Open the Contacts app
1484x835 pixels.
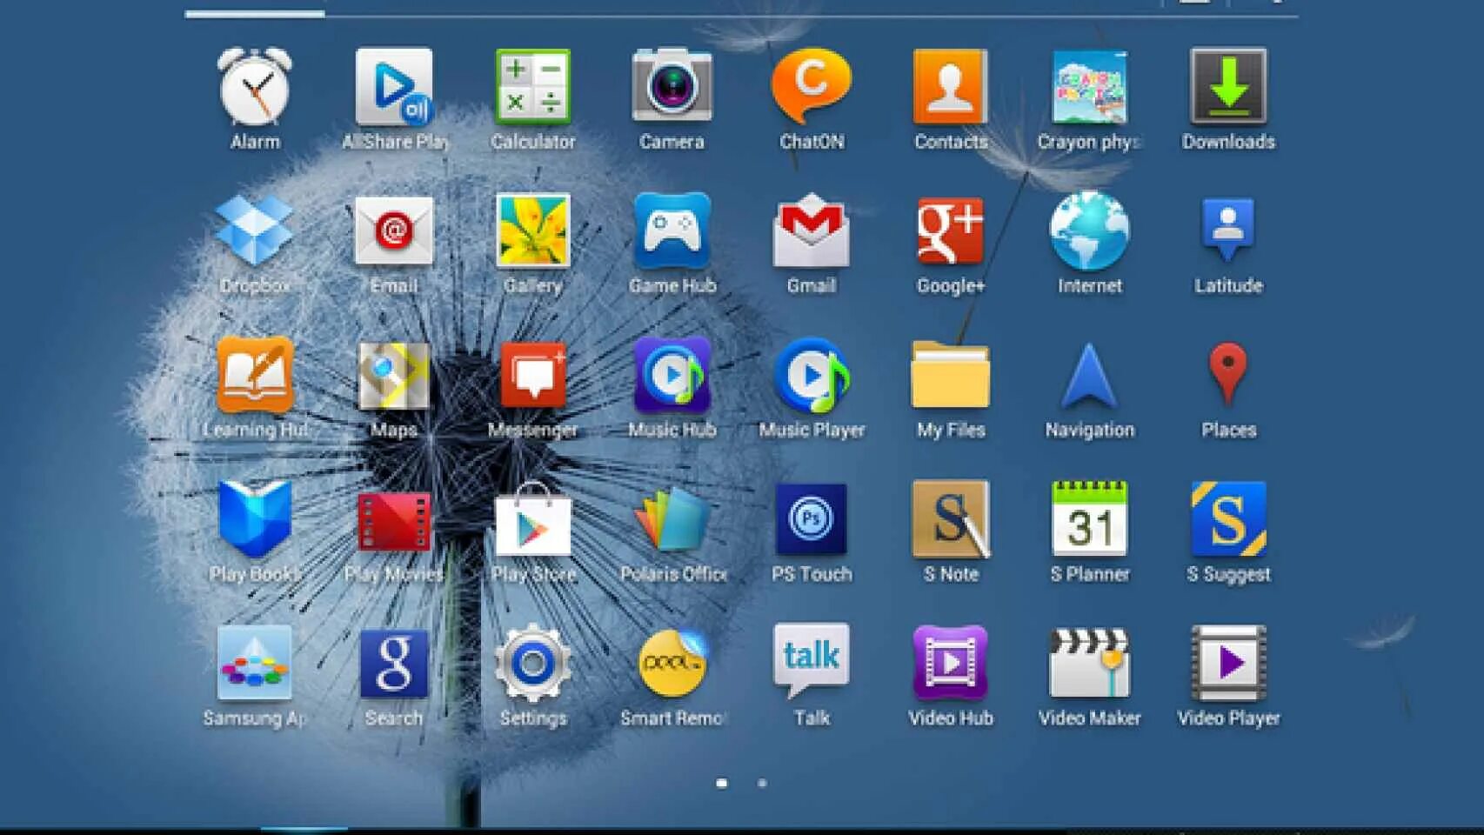point(951,87)
